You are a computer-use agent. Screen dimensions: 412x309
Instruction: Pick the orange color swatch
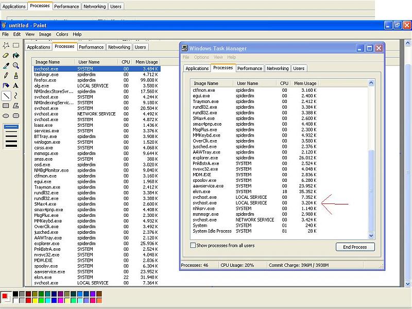(x=99, y=300)
